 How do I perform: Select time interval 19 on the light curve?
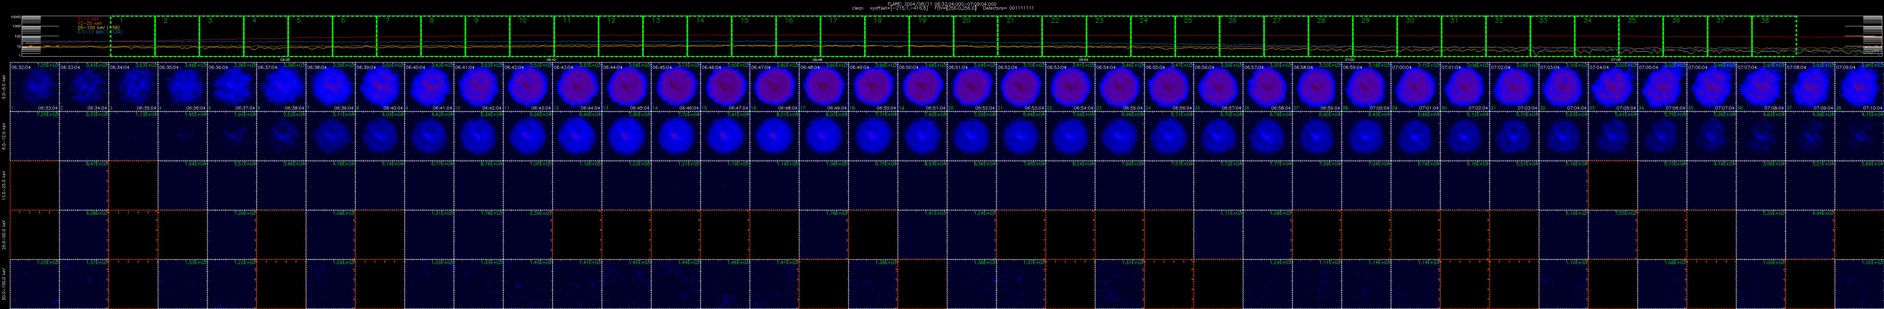(x=931, y=36)
